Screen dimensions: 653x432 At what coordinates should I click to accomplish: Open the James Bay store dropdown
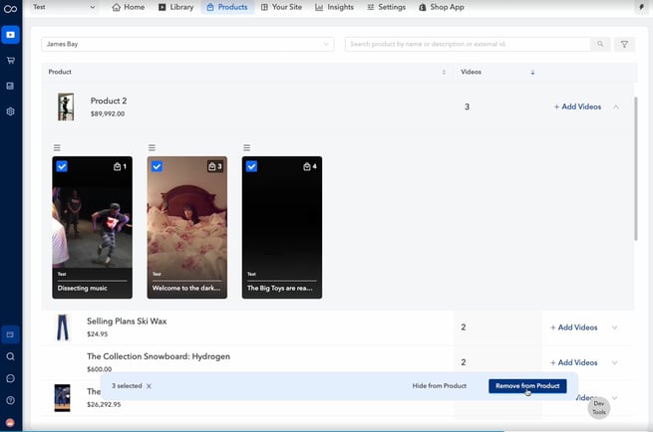pyautogui.click(x=187, y=44)
